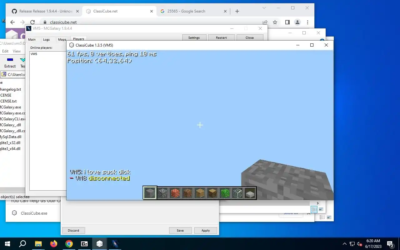Open 7-Zip Edit menu
This screenshot has height=250, width=400.
[5, 51]
